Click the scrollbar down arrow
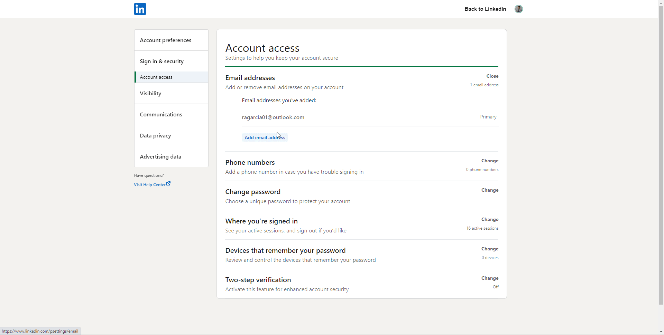This screenshot has height=335, width=664. (x=661, y=332)
